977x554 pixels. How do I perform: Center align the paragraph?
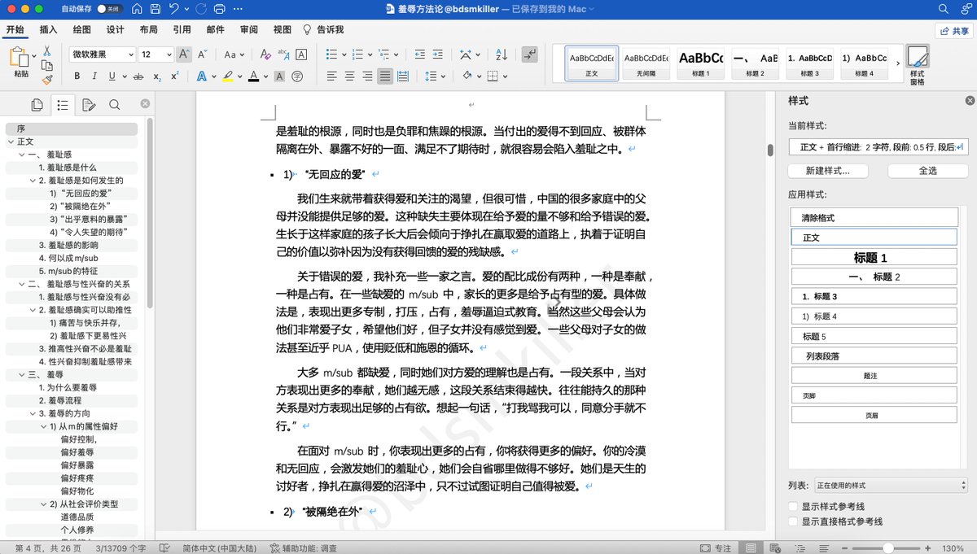(349, 76)
